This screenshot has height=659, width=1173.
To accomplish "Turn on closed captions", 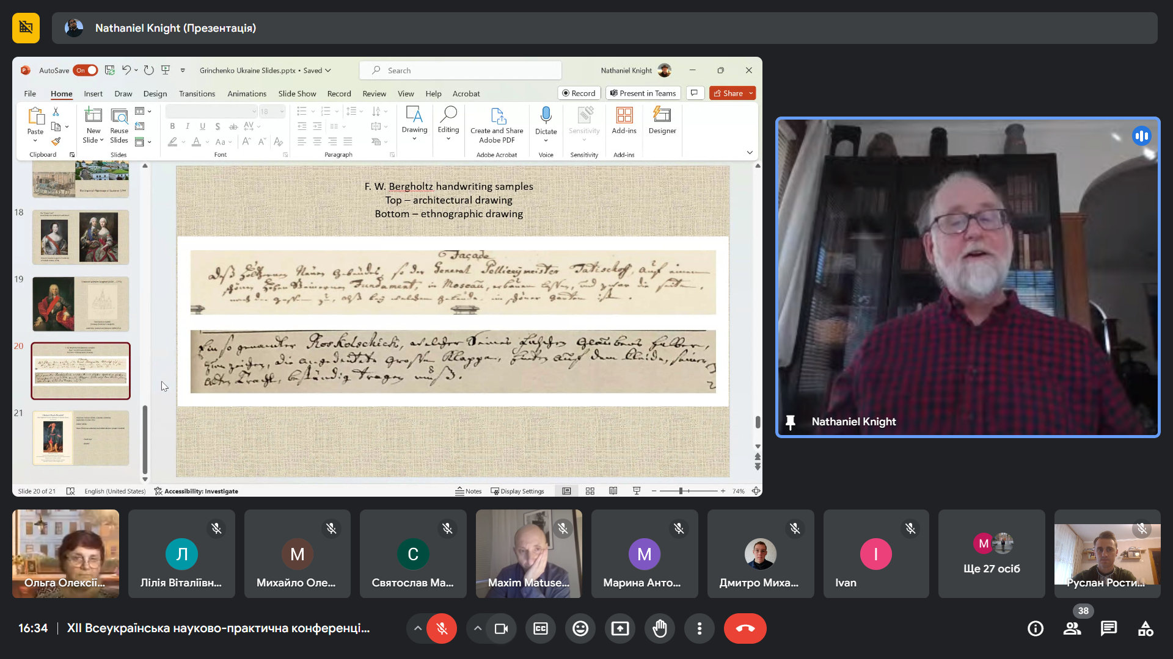I will coord(541,628).
